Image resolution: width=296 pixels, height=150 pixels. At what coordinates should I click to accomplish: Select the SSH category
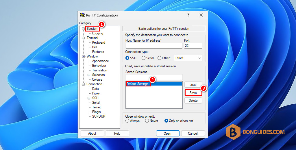coord(95,98)
